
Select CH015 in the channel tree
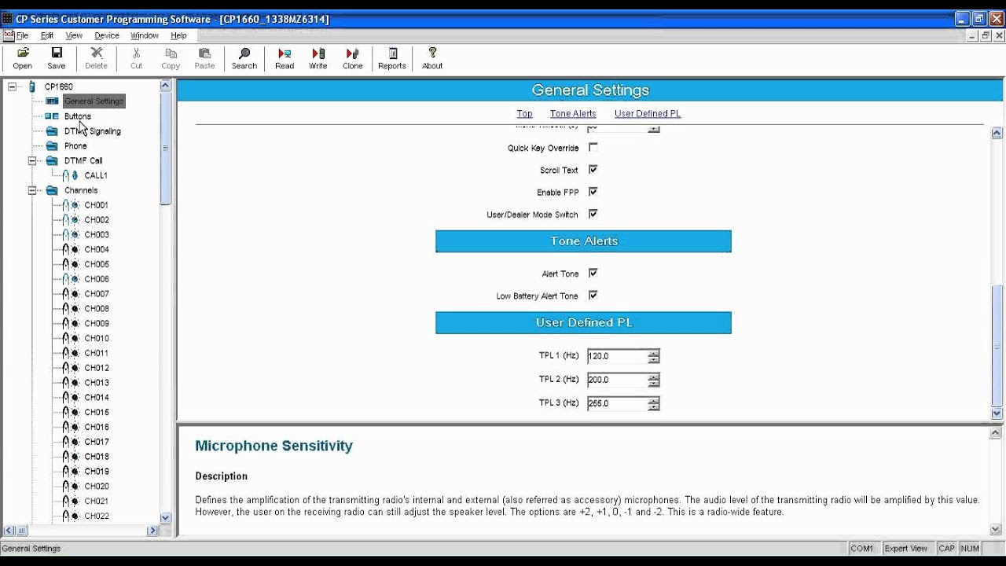pos(97,413)
